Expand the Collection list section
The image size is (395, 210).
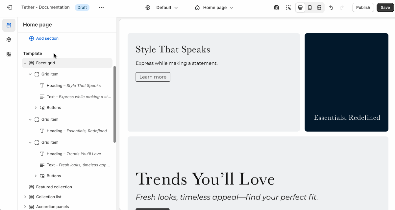pyautogui.click(x=25, y=197)
